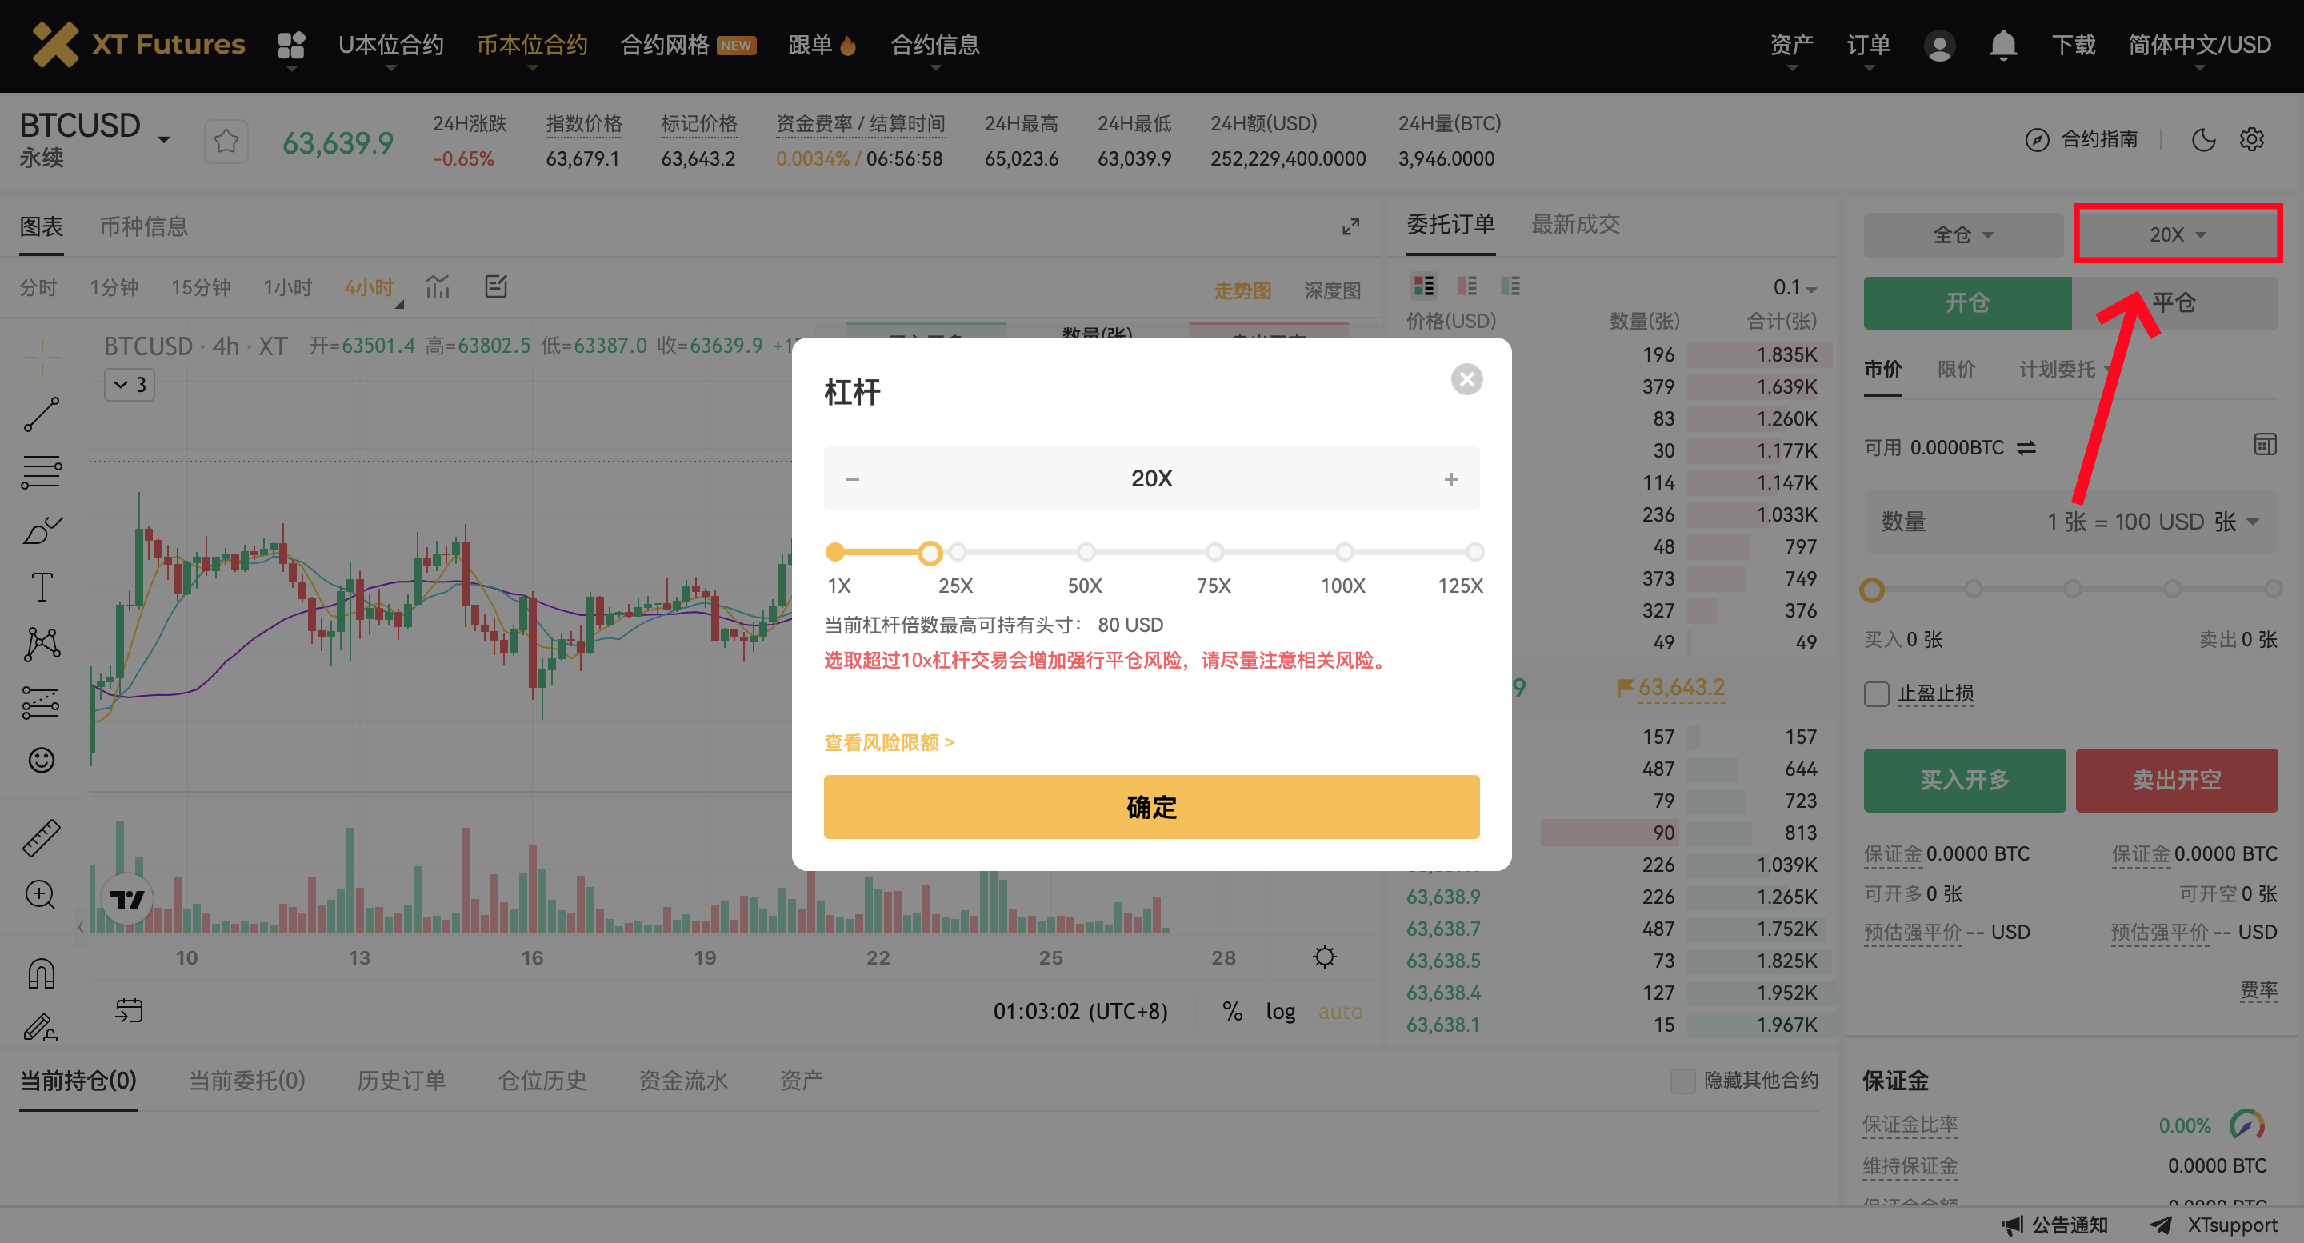Open notifications bell icon
This screenshot has width=2304, height=1243.
tap(2003, 45)
